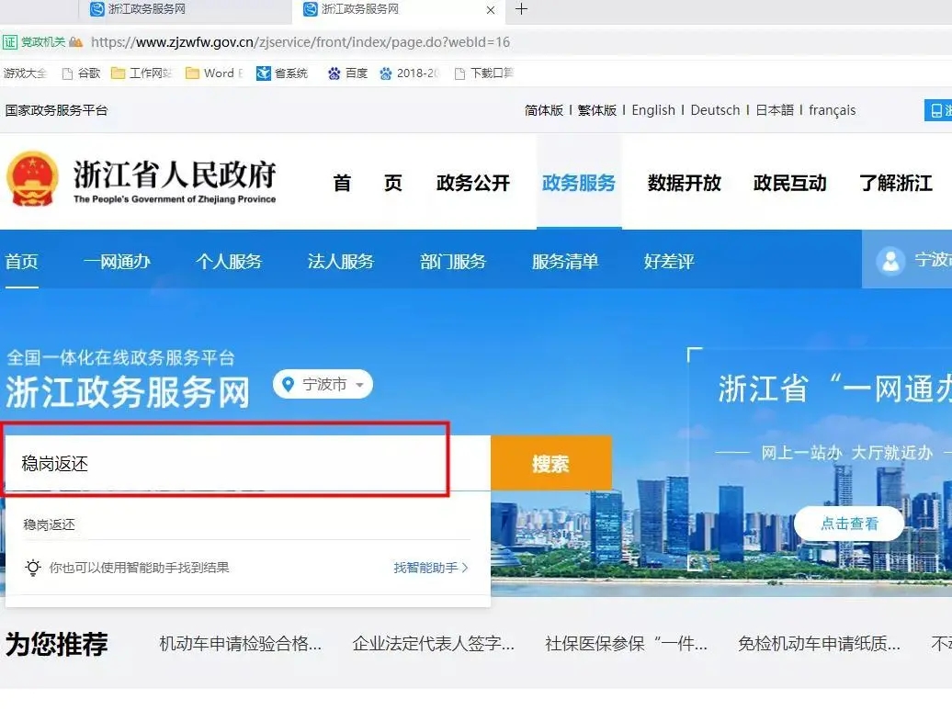The height and width of the screenshot is (710, 952).
Task: Open the 个人服务 navigation item
Action: (x=229, y=262)
